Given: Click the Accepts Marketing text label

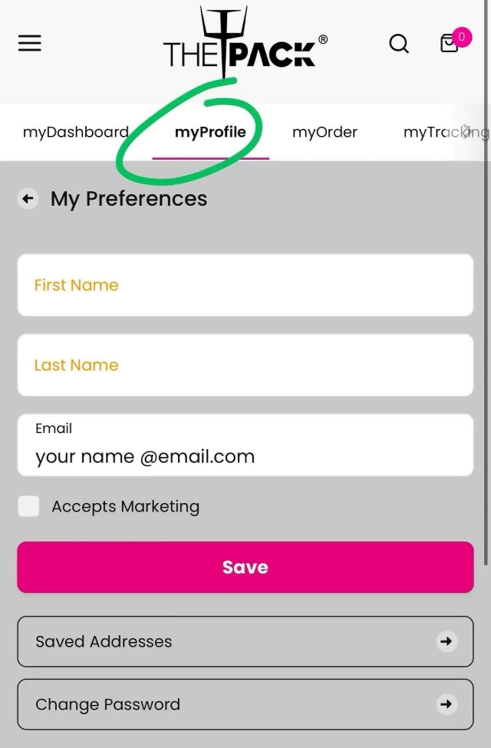Looking at the screenshot, I should (125, 507).
